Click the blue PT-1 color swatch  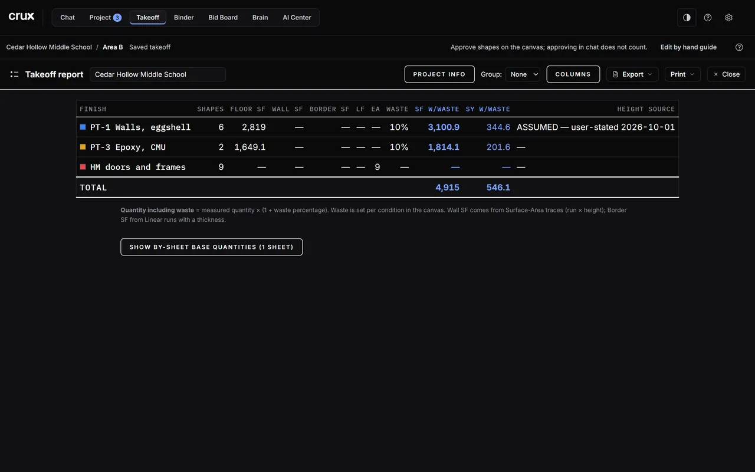click(83, 127)
